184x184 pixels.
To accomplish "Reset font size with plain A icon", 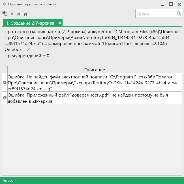I will (19, 14).
